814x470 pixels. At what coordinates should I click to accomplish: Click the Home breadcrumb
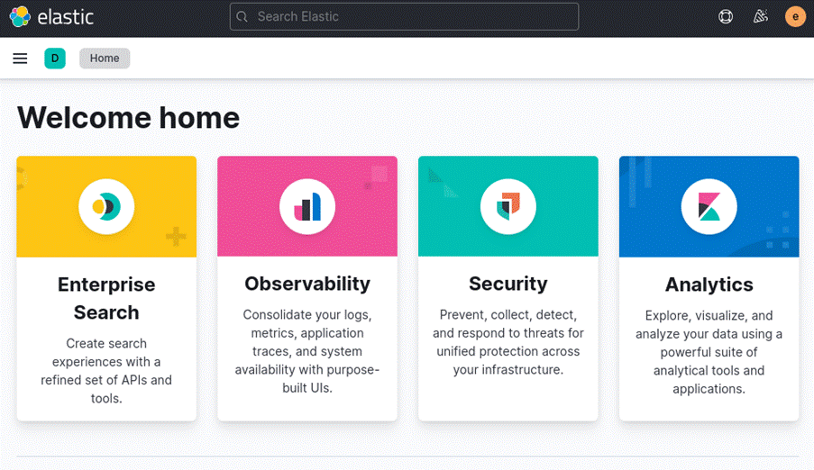(x=105, y=59)
